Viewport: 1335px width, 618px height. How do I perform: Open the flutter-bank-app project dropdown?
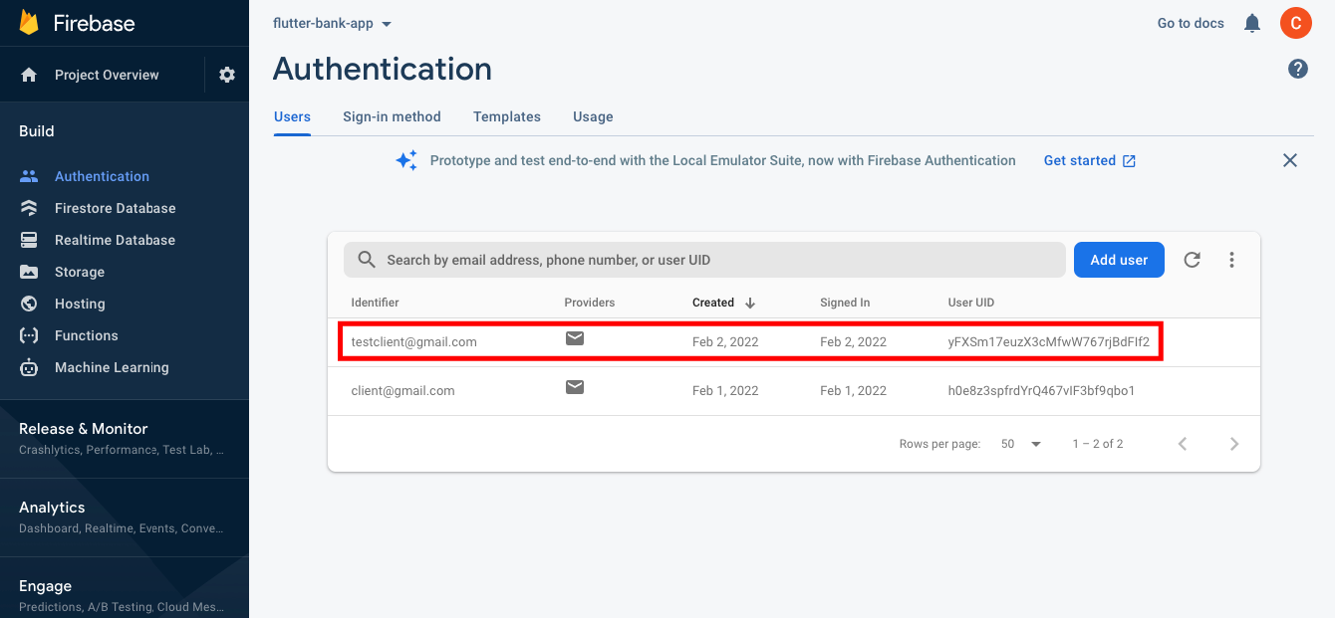click(x=333, y=23)
